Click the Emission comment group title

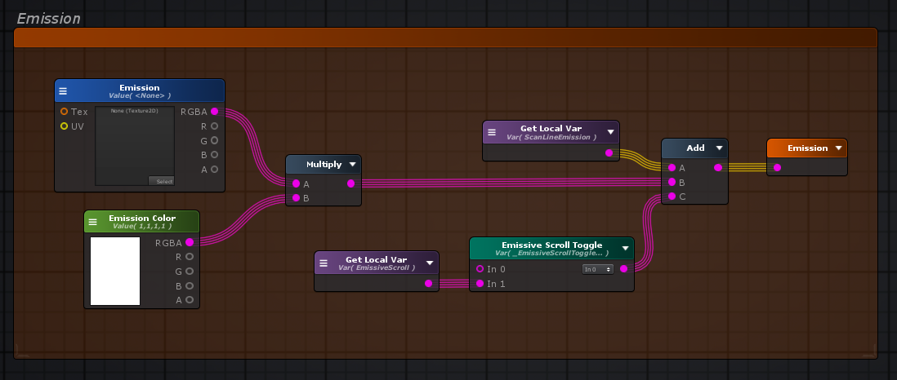(49, 18)
